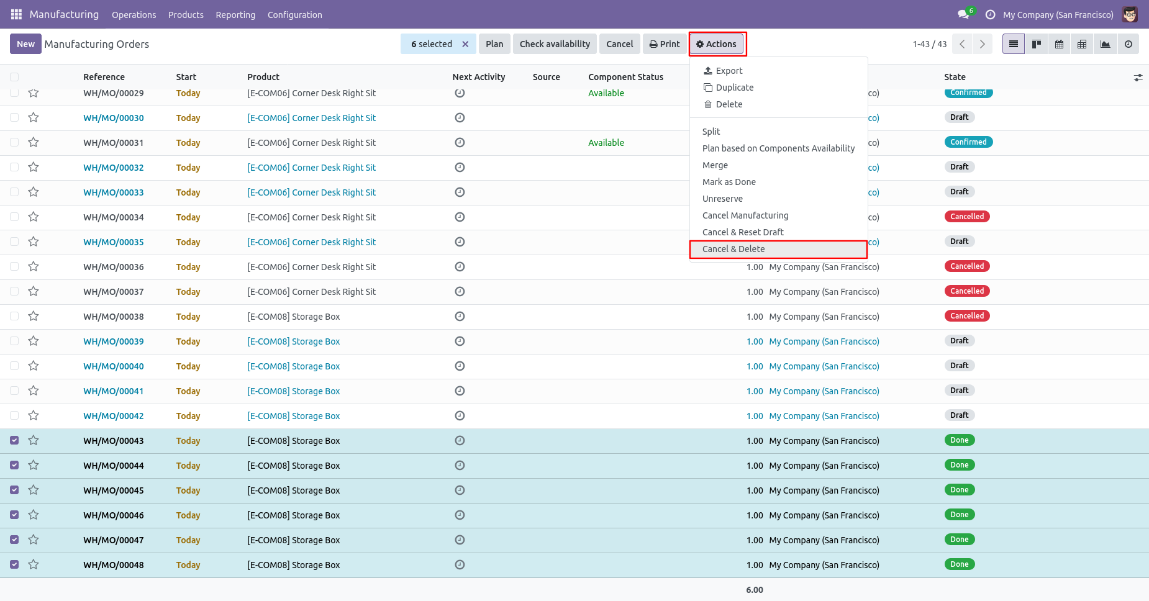Switch to calendar view
This screenshot has height=601, width=1149.
1060,44
